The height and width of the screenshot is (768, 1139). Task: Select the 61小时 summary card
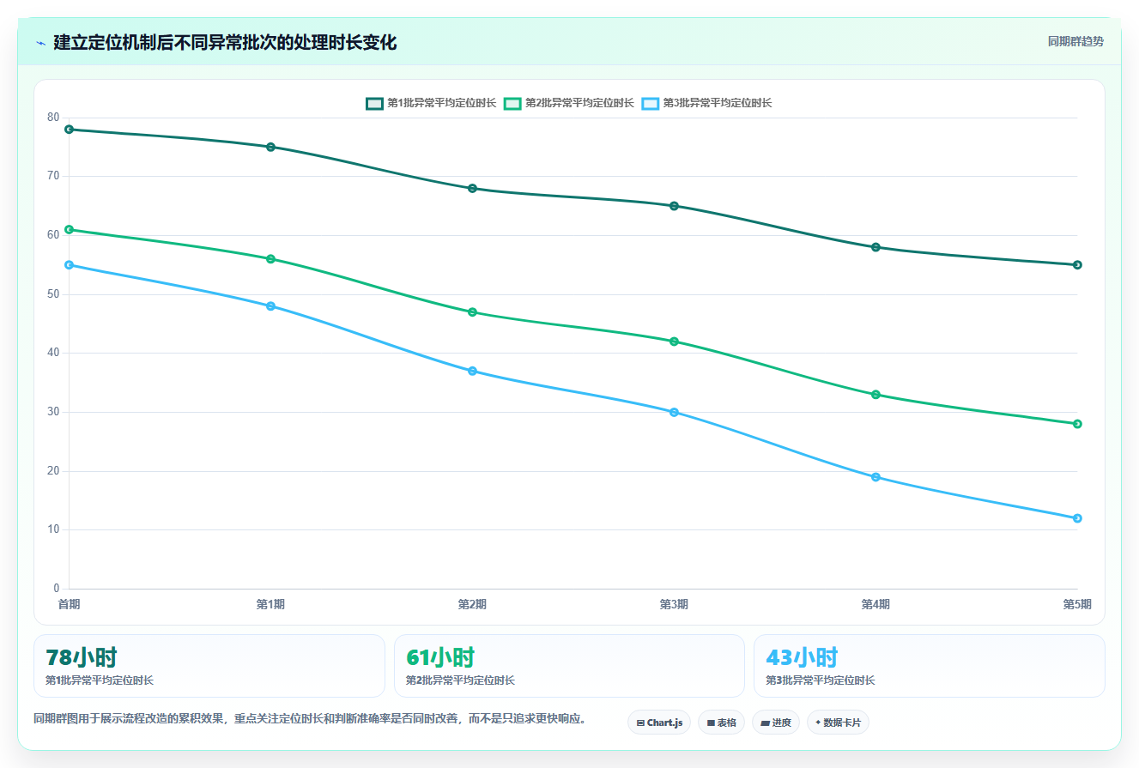click(569, 666)
